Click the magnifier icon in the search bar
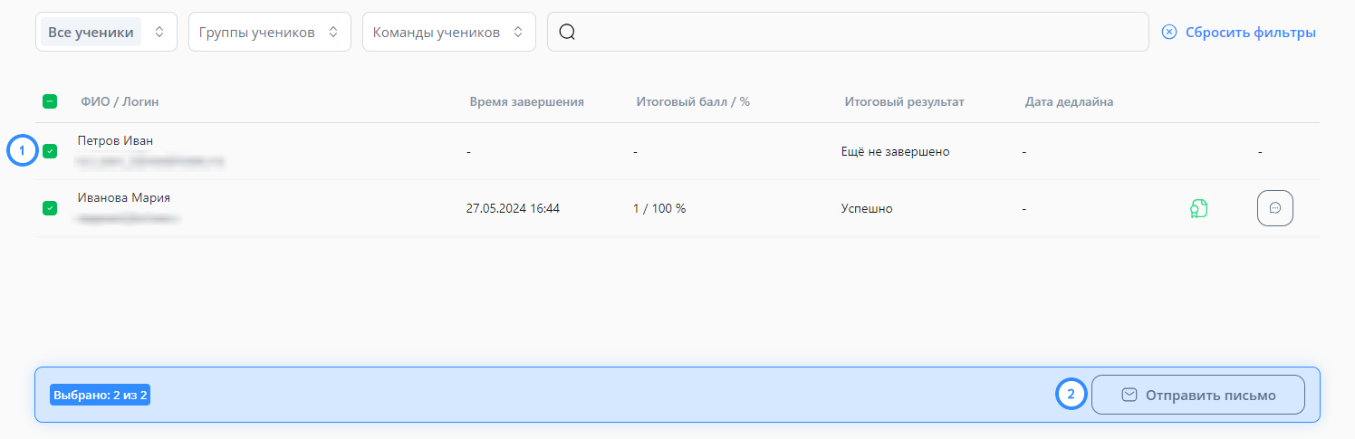Viewport: 1355px width, 439px height. pyautogui.click(x=568, y=32)
